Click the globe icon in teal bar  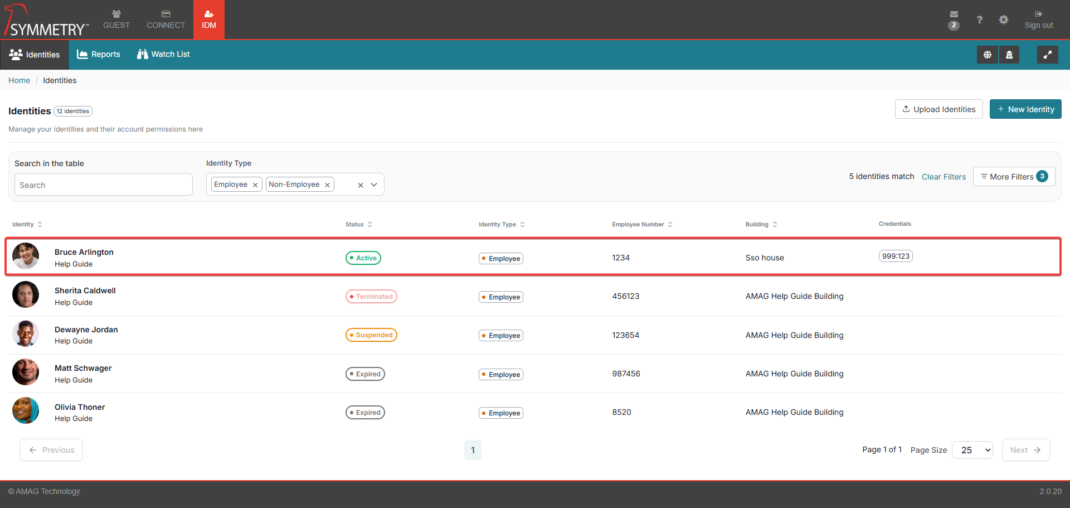point(987,55)
